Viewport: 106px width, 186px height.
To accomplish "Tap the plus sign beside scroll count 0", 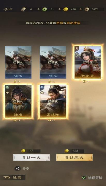I will coord(38,9).
